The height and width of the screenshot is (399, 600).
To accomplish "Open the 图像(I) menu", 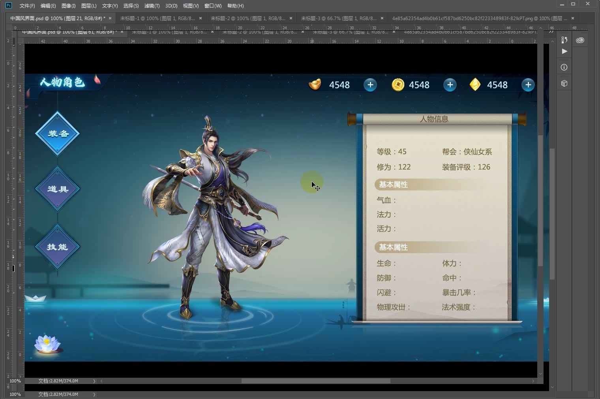I will (x=68, y=6).
